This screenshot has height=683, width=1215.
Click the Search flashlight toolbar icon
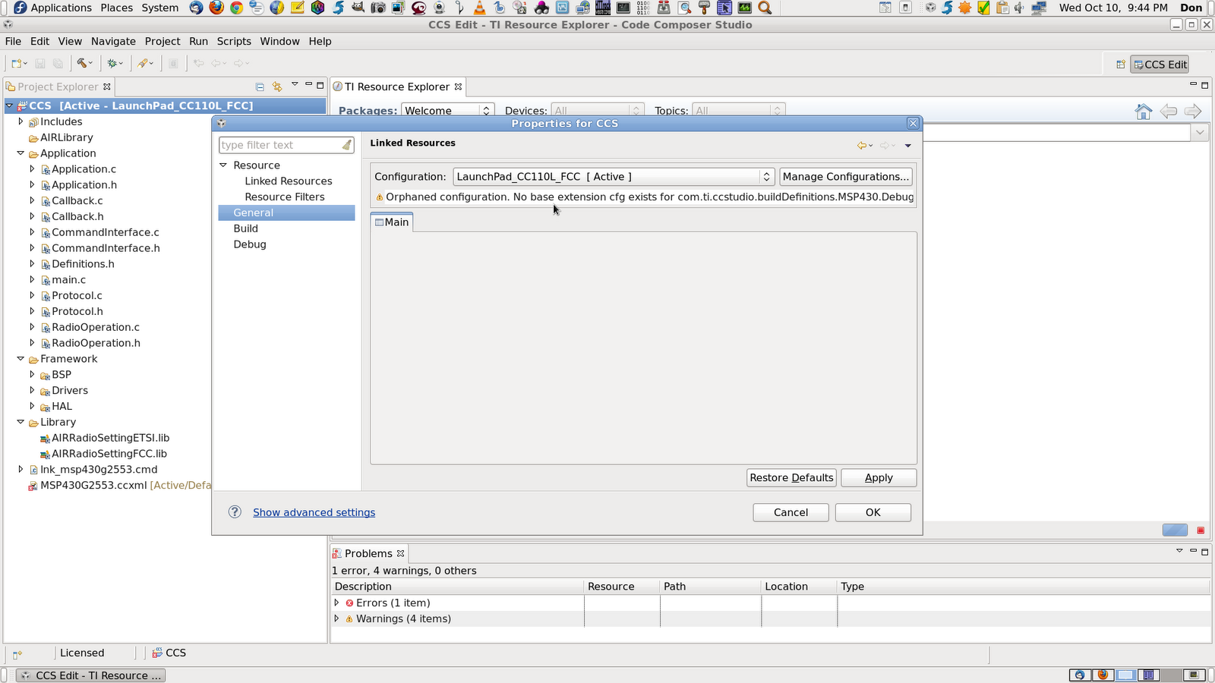tap(143, 64)
